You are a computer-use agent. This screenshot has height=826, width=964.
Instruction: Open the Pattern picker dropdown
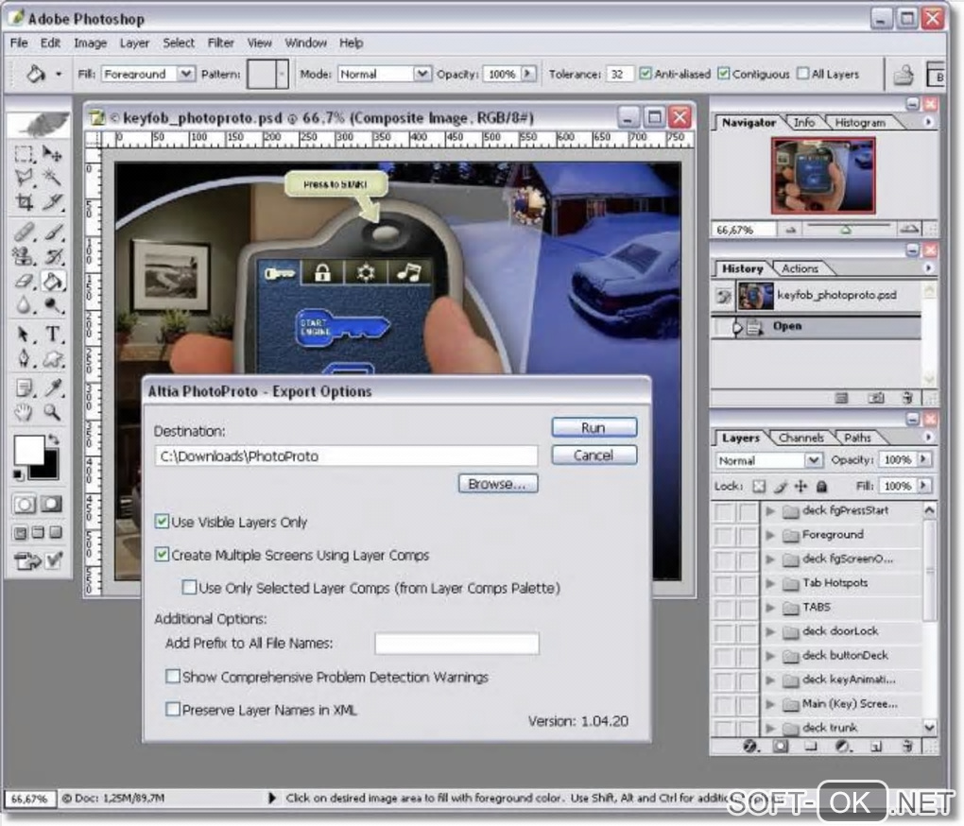point(282,75)
